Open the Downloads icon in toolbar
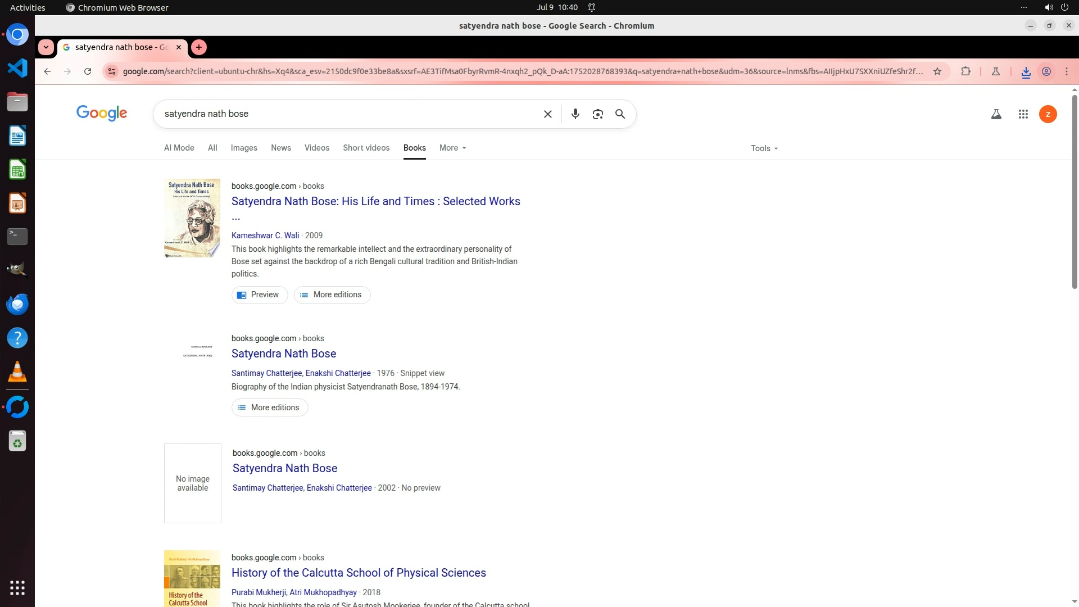 pos(1026,72)
